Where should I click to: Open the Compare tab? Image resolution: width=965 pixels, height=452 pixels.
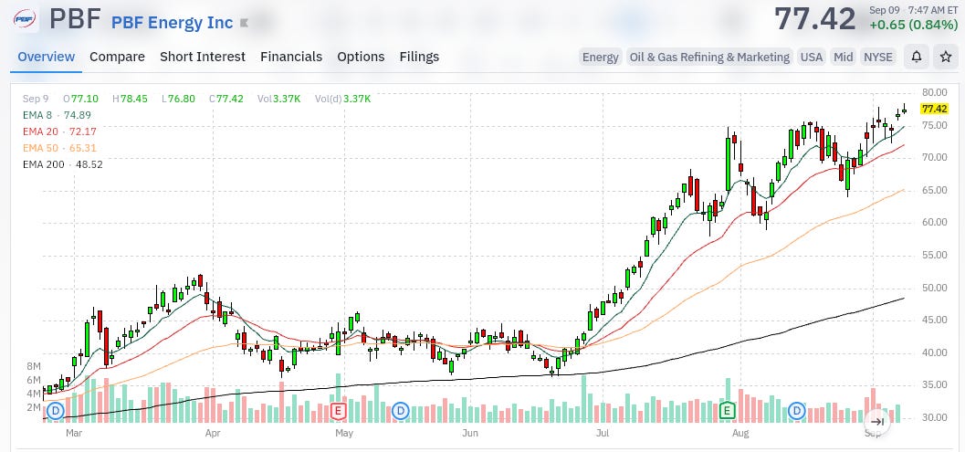117,57
